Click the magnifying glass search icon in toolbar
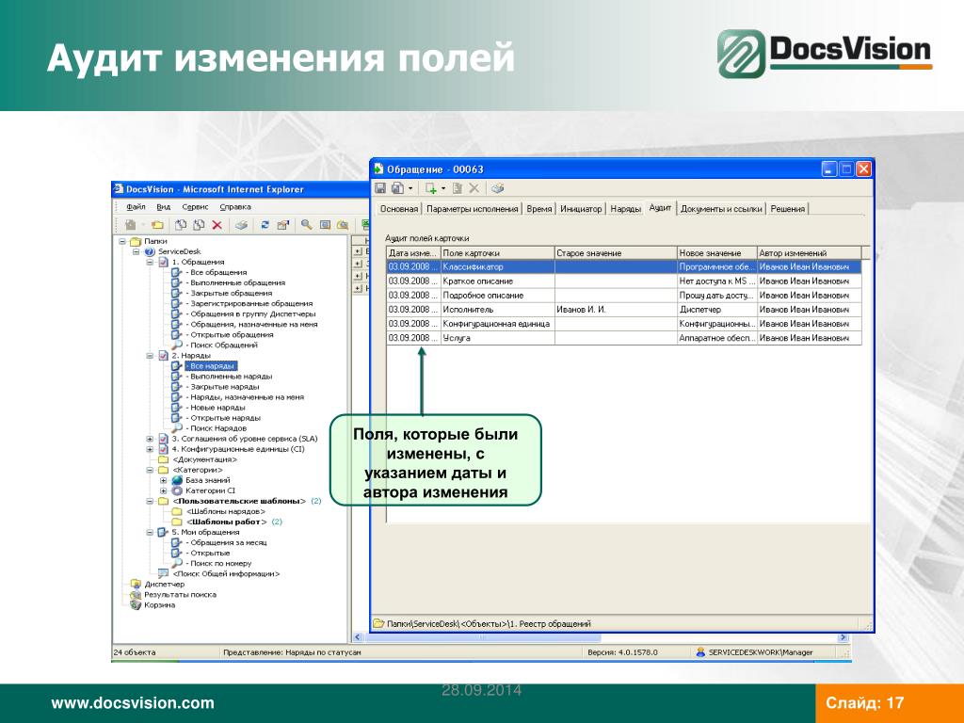The height and width of the screenshot is (723, 964). click(x=306, y=225)
